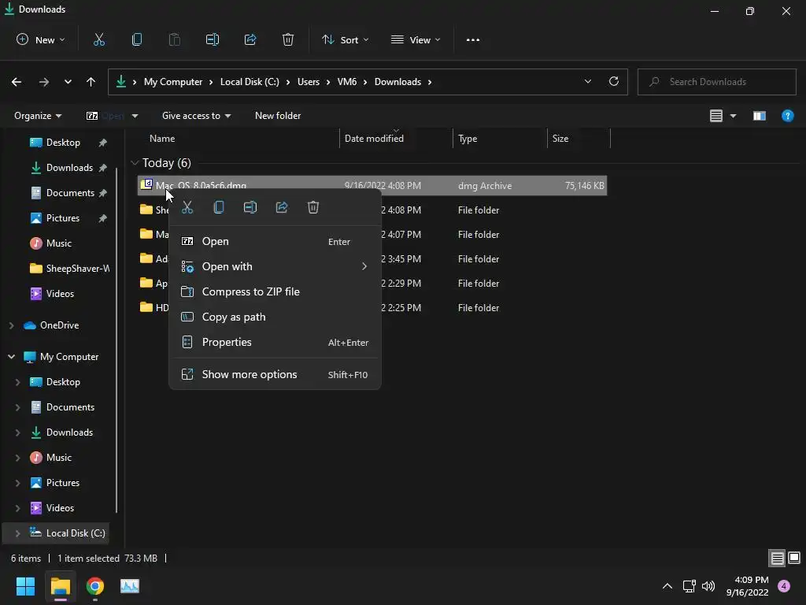Open the recent locations dropdown arrow
806x605 pixels.
(x=68, y=82)
